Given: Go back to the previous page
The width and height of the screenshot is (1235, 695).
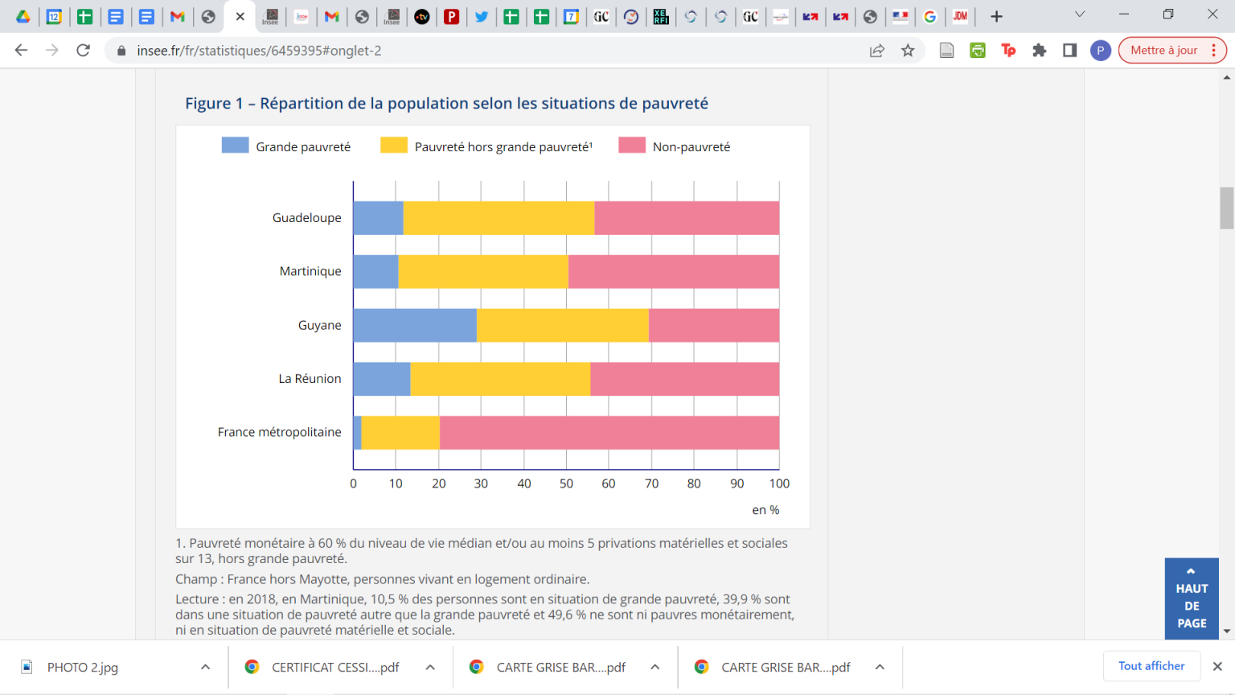Looking at the screenshot, I should pos(22,51).
